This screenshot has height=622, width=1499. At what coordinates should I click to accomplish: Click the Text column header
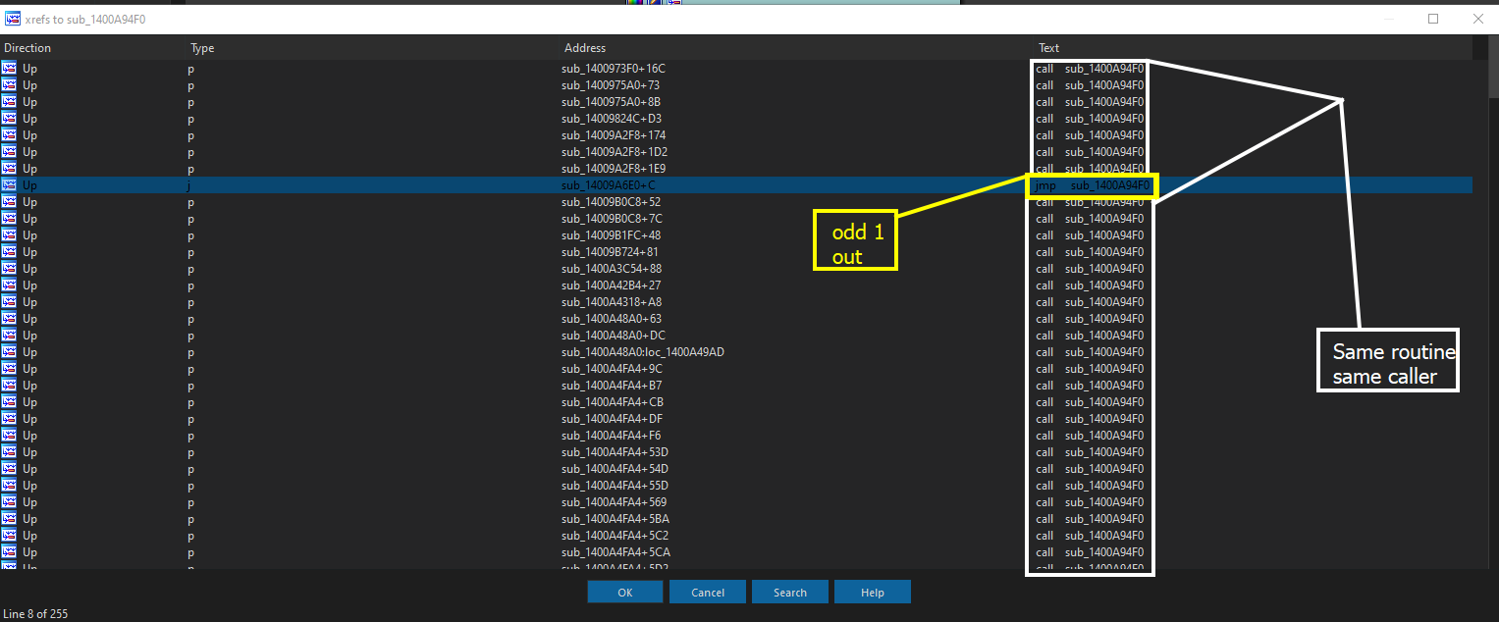pos(1049,48)
